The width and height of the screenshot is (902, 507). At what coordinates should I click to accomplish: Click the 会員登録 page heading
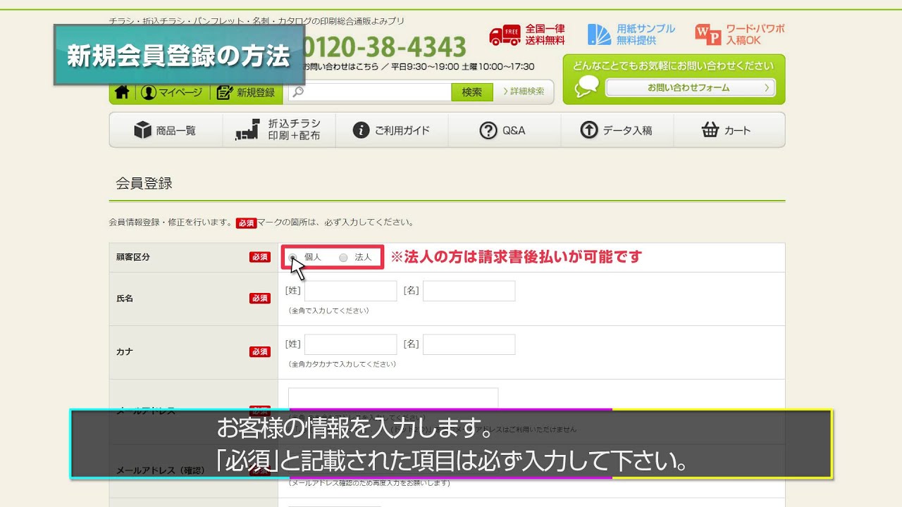144,183
